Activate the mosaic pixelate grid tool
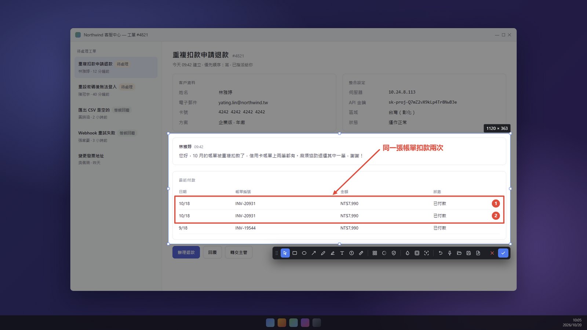This screenshot has height=330, width=587. click(375, 253)
